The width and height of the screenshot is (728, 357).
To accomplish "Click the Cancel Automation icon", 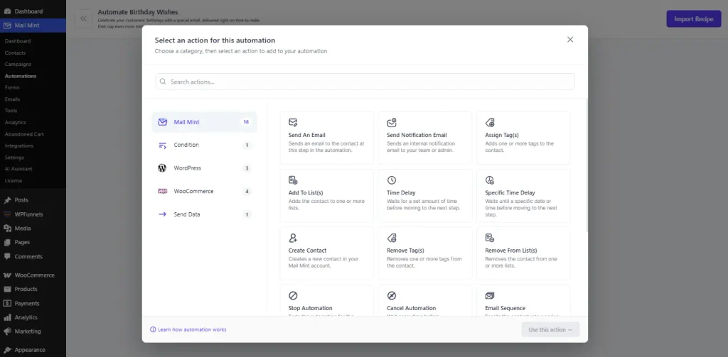I will tap(392, 295).
